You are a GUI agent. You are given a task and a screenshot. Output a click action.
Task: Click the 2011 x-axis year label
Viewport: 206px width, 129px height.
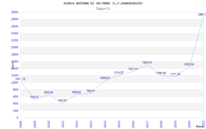[x=63, y=124]
